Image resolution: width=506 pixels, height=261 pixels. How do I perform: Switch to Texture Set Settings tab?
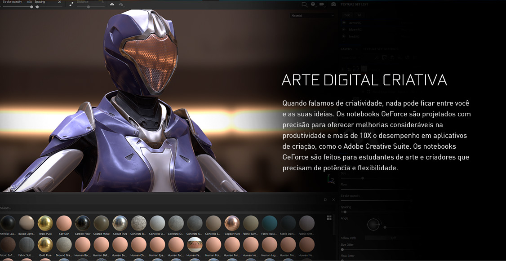pyautogui.click(x=380, y=49)
